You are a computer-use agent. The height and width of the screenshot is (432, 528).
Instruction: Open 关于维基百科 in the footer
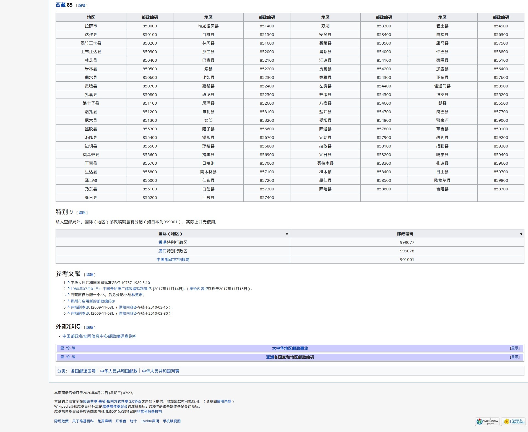tap(83, 421)
